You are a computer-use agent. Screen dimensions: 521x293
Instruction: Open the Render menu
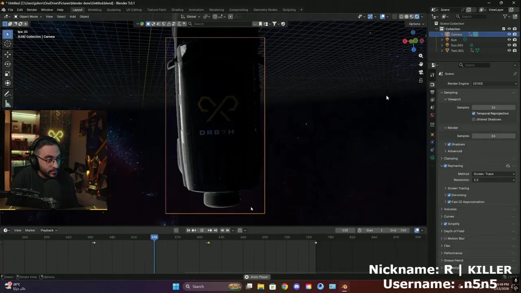tap(32, 10)
